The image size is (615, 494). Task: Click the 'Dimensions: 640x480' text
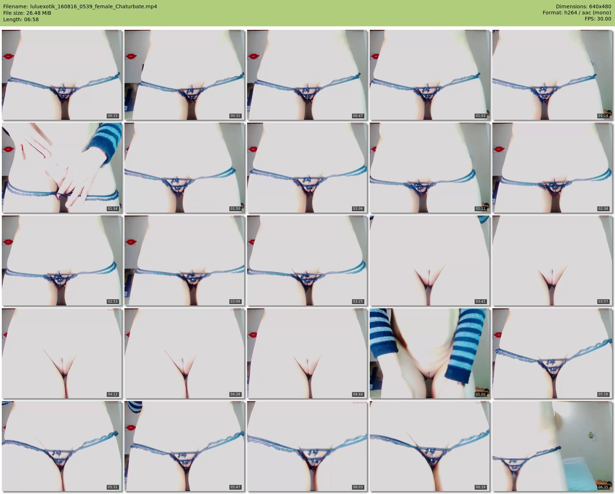click(583, 6)
